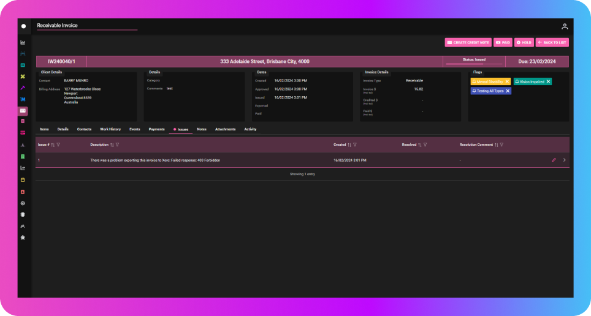
Task: Sort by the Created column
Action: click(x=349, y=145)
